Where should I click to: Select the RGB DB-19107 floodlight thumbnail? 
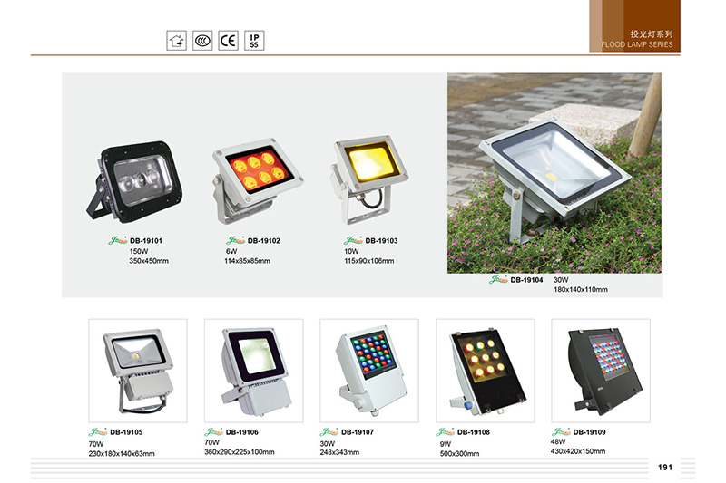pos(369,371)
